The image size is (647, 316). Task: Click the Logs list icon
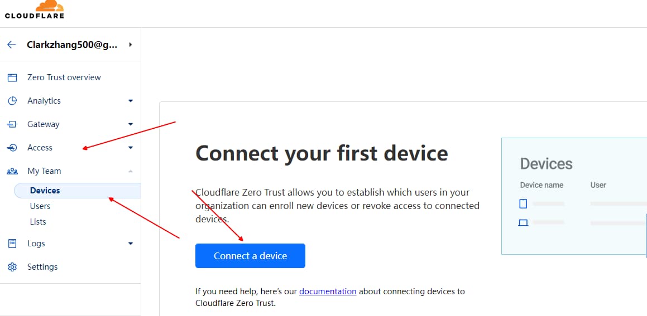(12, 244)
